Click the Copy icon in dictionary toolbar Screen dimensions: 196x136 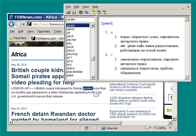point(86,13)
